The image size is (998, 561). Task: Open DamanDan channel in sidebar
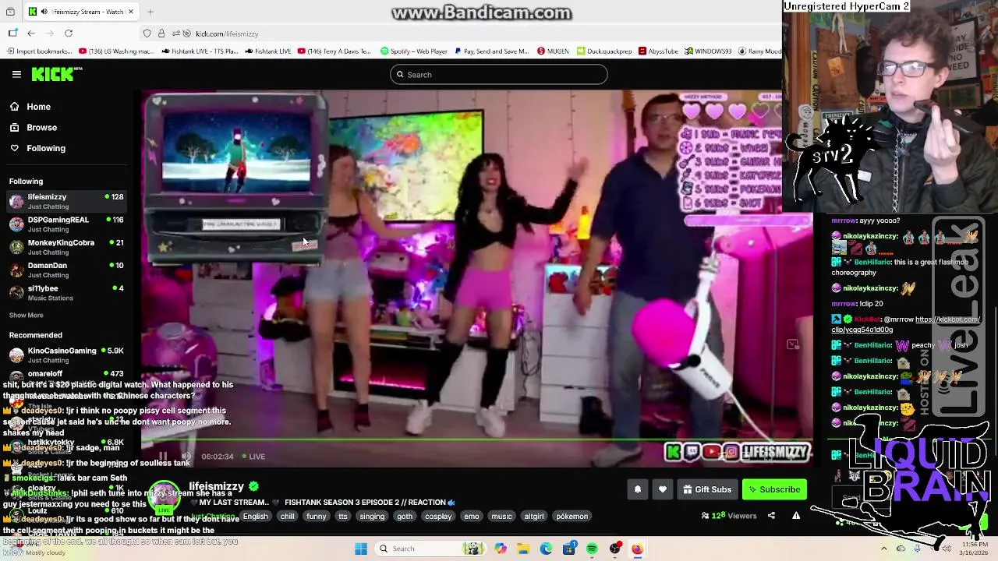click(67, 270)
